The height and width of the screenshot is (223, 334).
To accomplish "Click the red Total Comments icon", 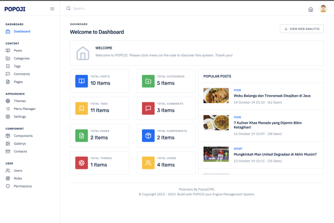I will click(148, 108).
